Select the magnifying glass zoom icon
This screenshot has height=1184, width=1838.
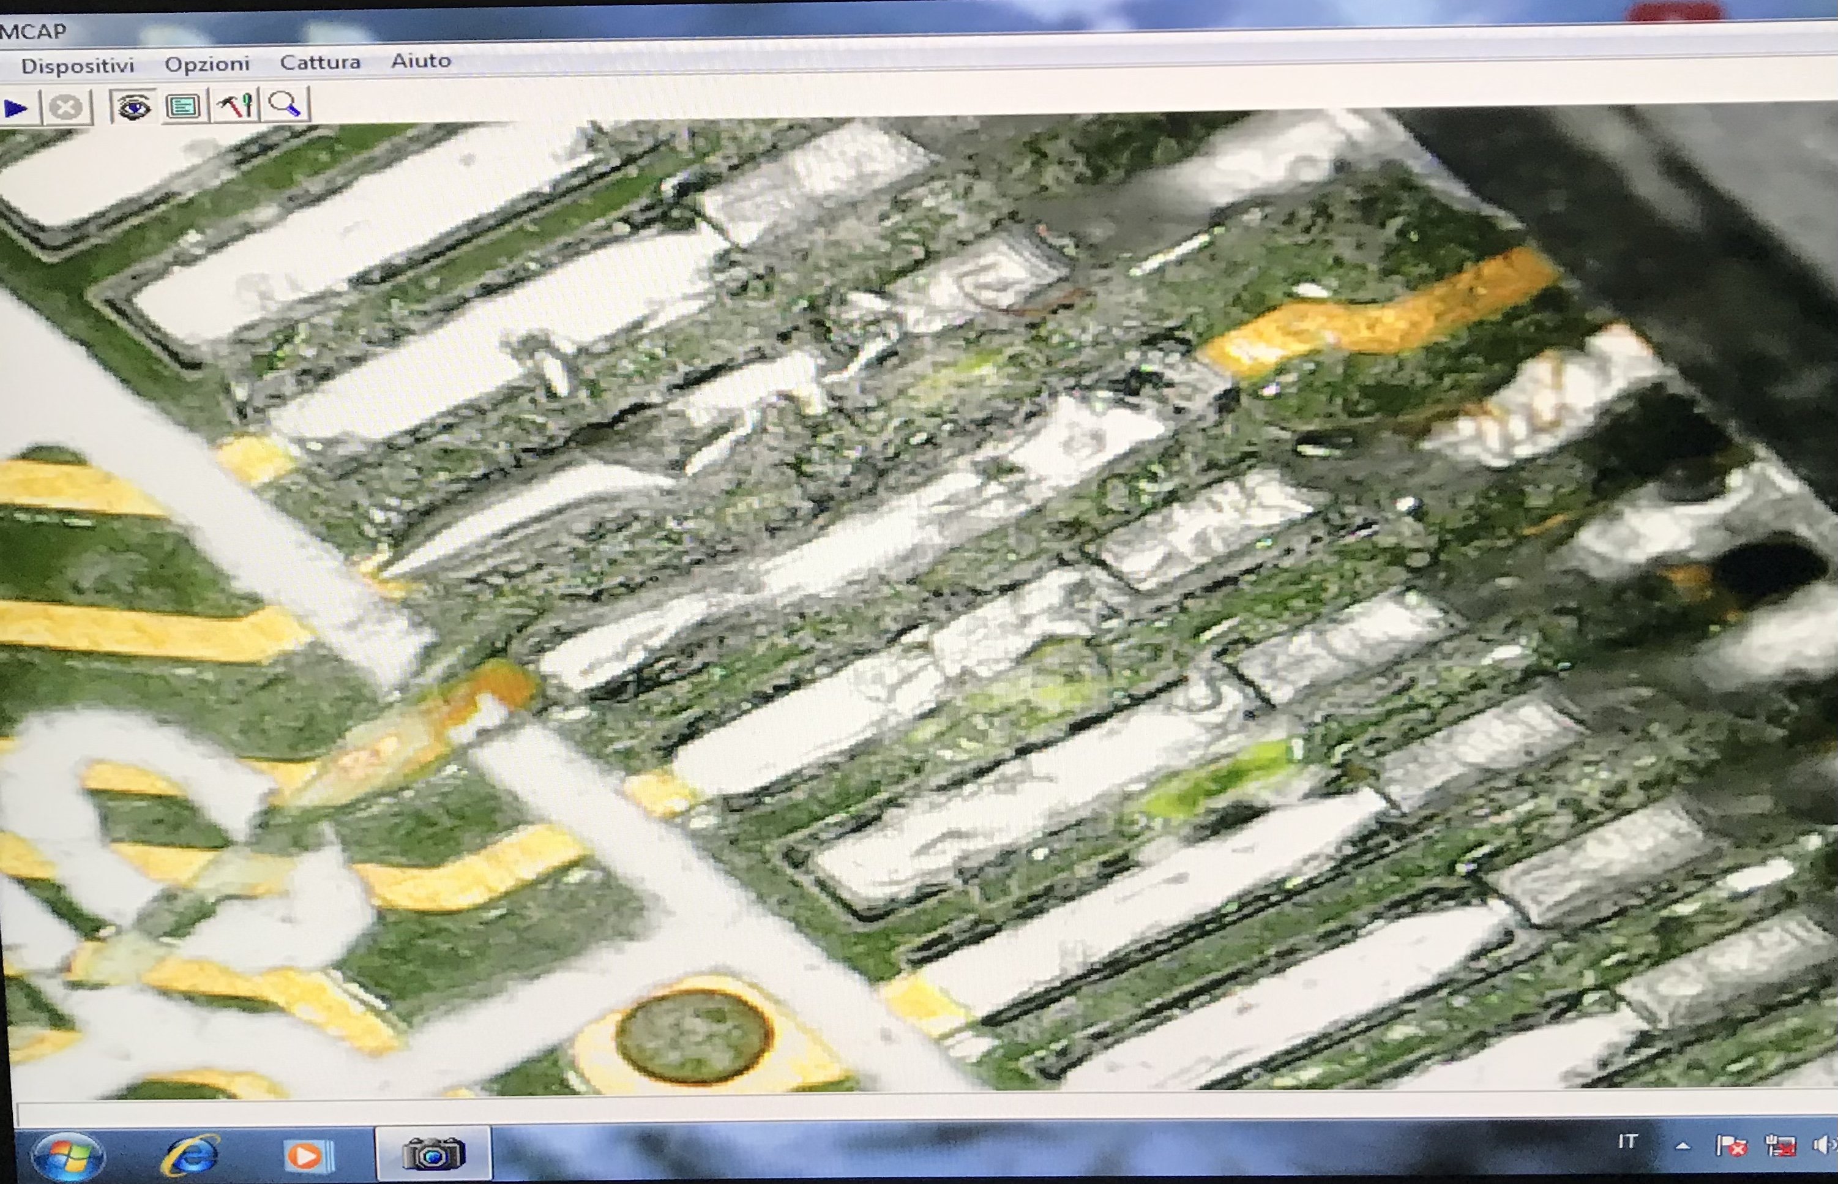(285, 104)
